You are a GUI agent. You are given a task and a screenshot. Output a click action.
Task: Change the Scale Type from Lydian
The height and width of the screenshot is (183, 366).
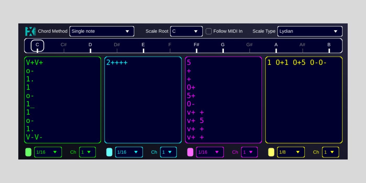(x=310, y=31)
